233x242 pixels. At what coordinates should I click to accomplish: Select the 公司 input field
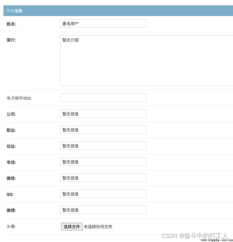click(x=103, y=113)
